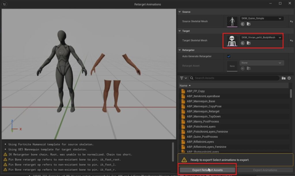
Task: Browse to Source Skeletal Mesh in content browser
Action: point(248,24)
